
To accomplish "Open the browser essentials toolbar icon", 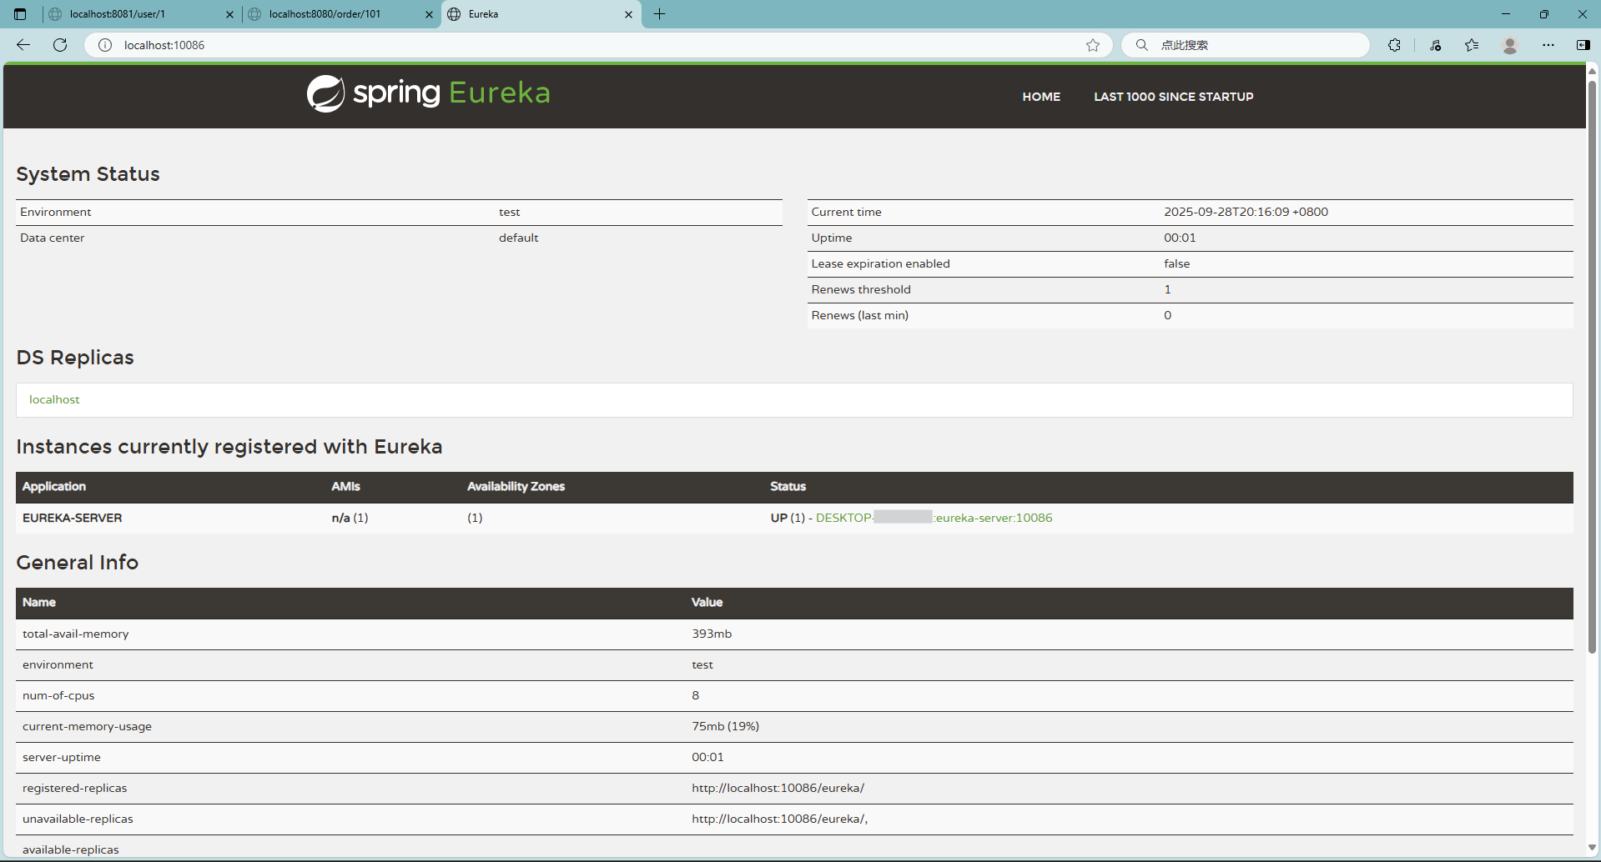I will 1435,45.
